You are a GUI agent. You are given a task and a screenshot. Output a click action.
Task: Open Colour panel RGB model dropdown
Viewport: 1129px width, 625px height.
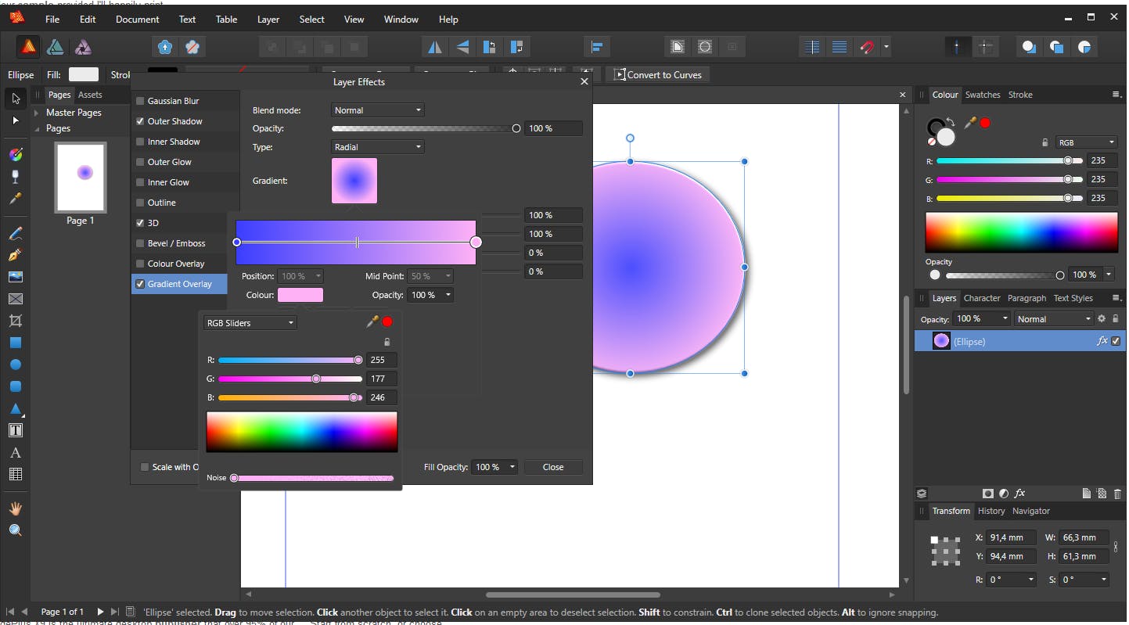coord(1086,142)
